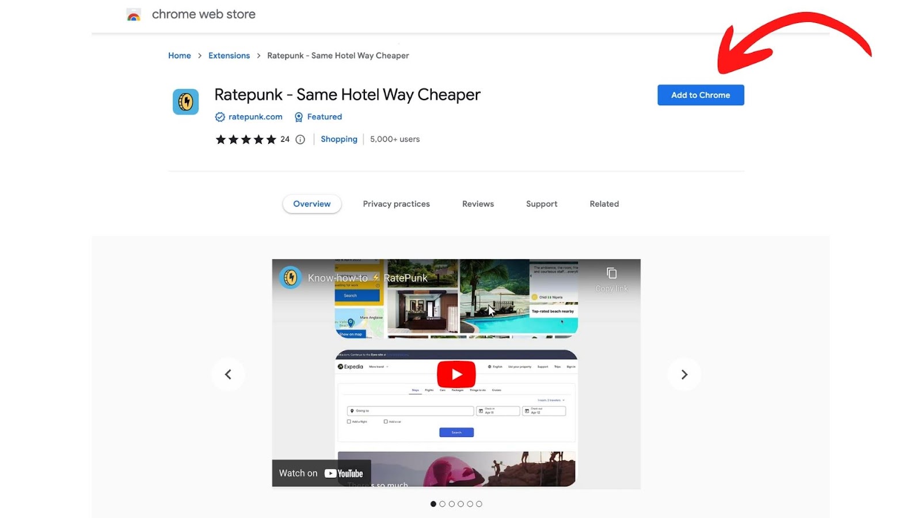Go to the Support tab
Viewport: 921px width, 518px height.
coord(542,204)
